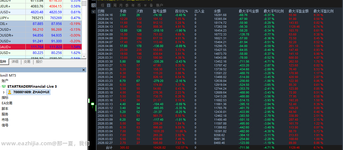Select the 市场 node in navigator
The image size is (343, 150).
click(x=5, y=120)
